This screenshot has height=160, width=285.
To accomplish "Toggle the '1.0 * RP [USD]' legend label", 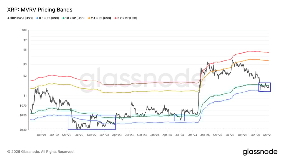I will [75, 18].
